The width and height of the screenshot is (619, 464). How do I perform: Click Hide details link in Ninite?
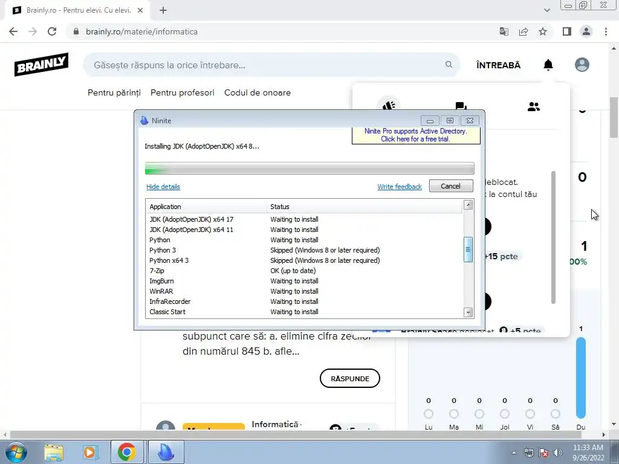(x=163, y=187)
